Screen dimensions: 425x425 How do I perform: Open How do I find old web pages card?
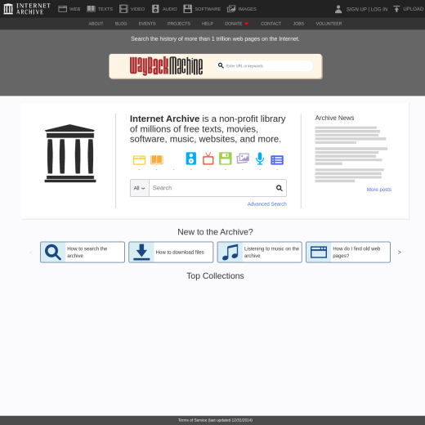point(348,252)
